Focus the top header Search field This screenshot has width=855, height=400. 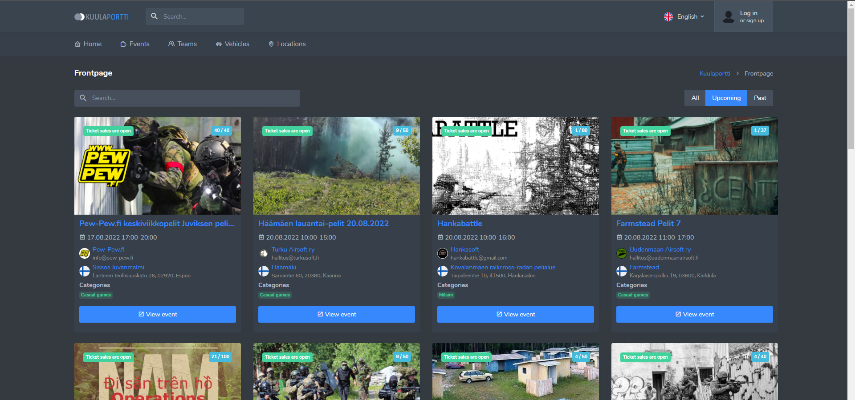click(x=195, y=16)
